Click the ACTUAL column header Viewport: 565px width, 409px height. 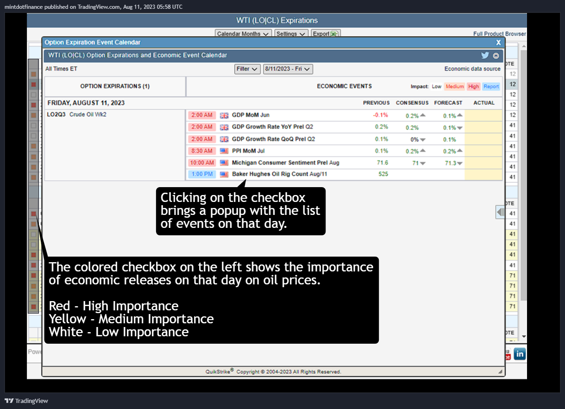pos(484,103)
